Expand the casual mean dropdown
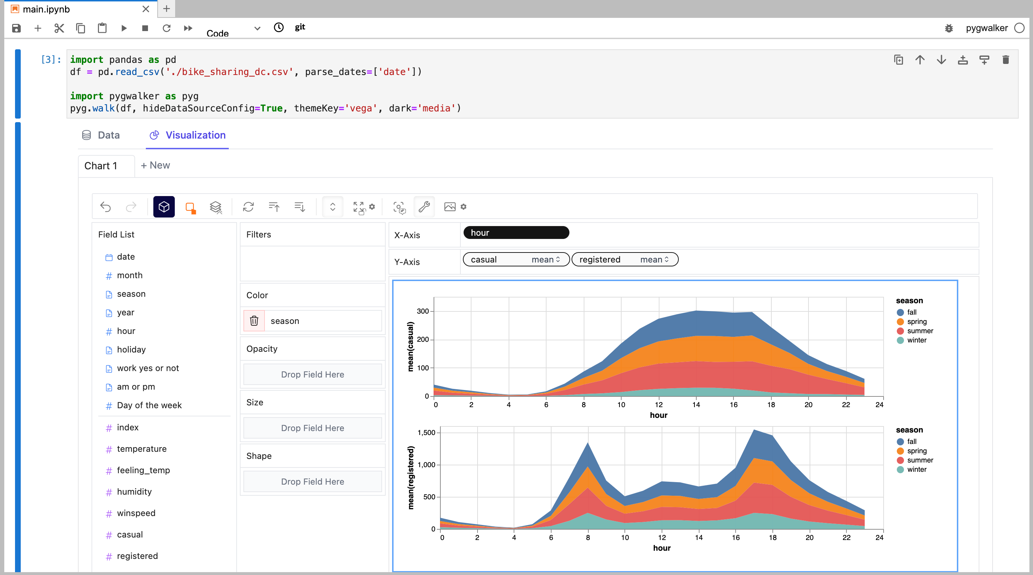 (x=560, y=260)
